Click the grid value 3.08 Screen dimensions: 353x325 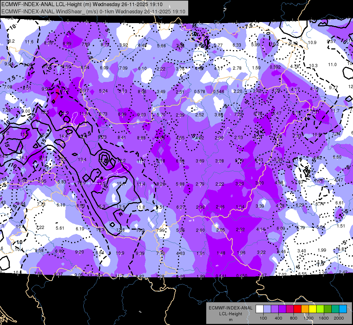click(220, 161)
